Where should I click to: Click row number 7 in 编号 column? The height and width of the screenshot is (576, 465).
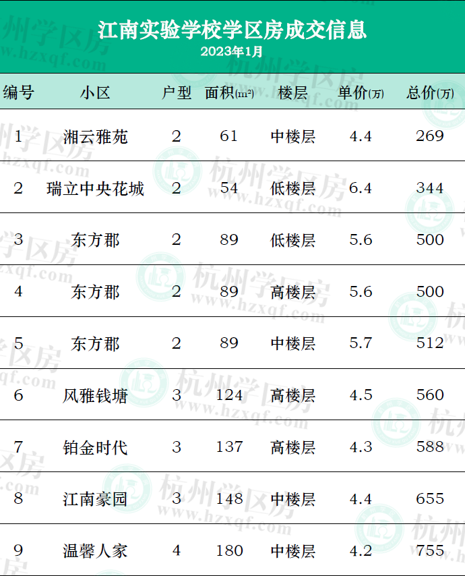[x=18, y=447]
